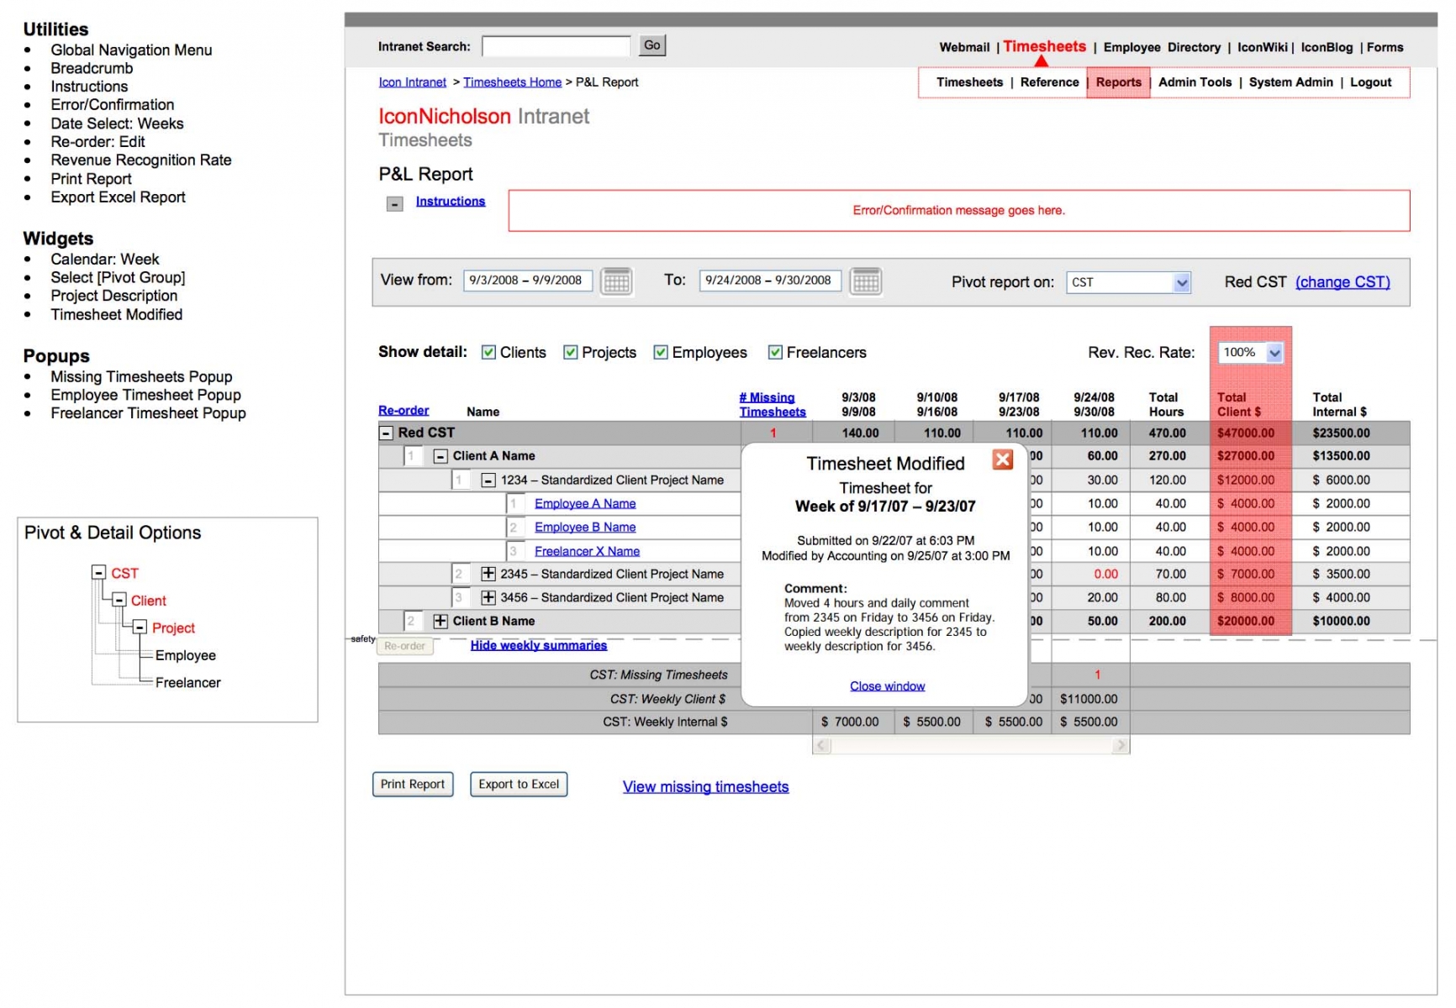Viewport: 1456px width, 1008px height.
Task: Click the order number box for Client B Name
Action: [x=412, y=621]
